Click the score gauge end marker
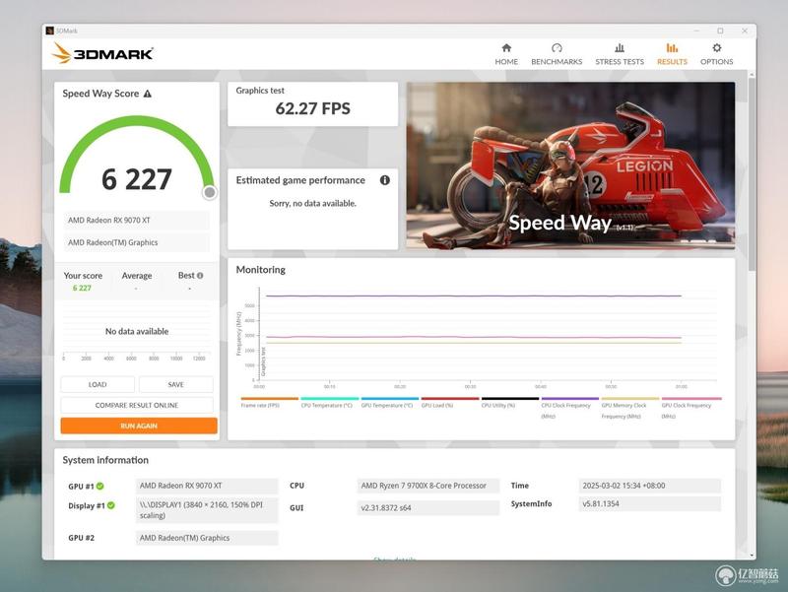The image size is (788, 592). [x=210, y=192]
